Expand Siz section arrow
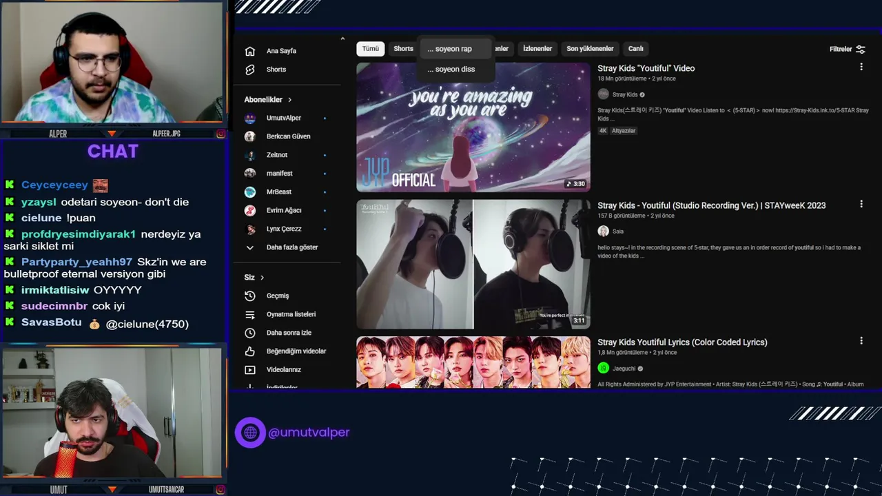This screenshot has width=882, height=496. (x=262, y=278)
